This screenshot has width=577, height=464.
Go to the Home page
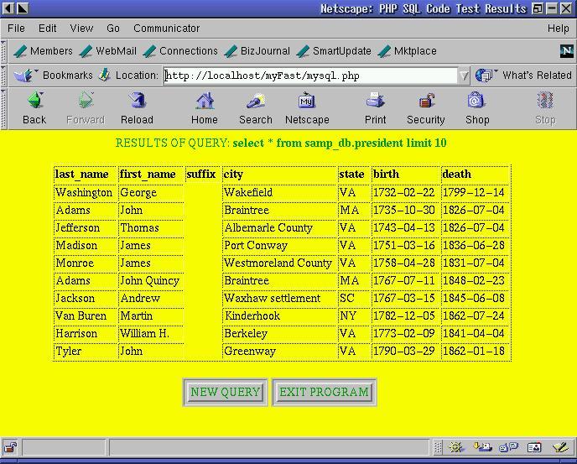(205, 108)
